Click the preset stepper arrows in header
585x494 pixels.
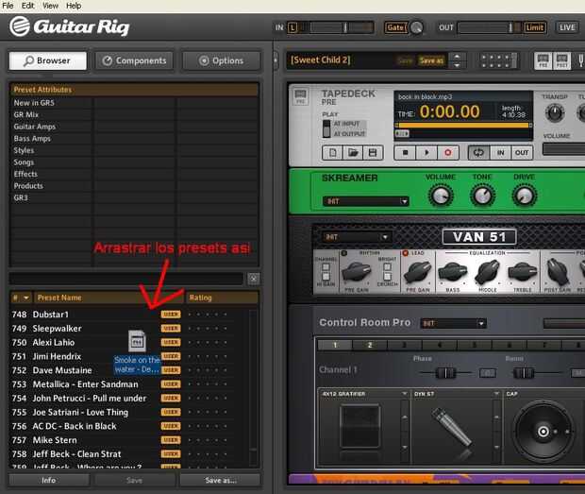457,60
